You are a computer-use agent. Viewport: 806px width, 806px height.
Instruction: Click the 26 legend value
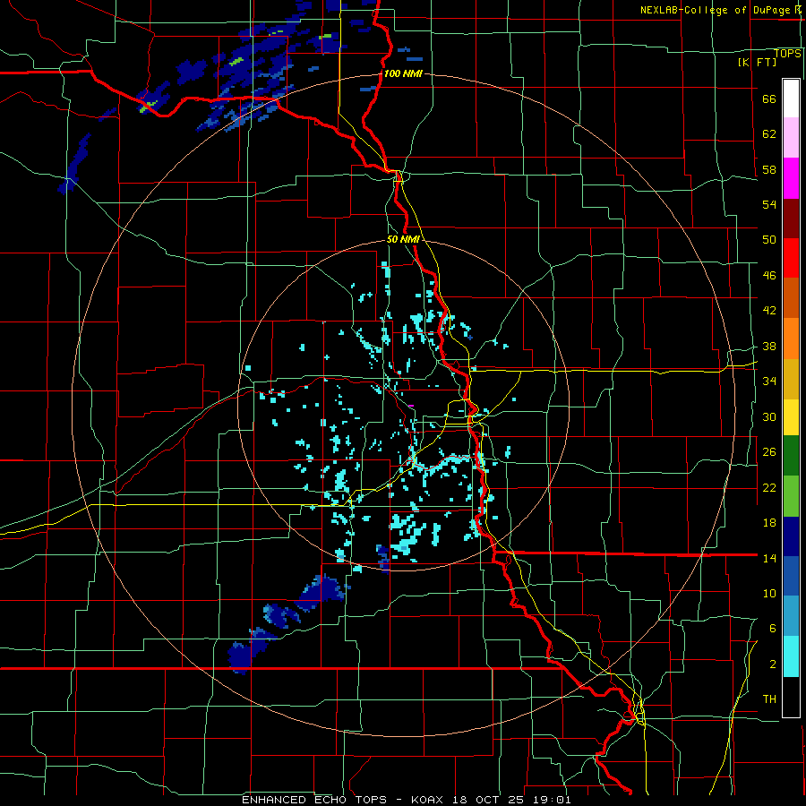click(769, 452)
